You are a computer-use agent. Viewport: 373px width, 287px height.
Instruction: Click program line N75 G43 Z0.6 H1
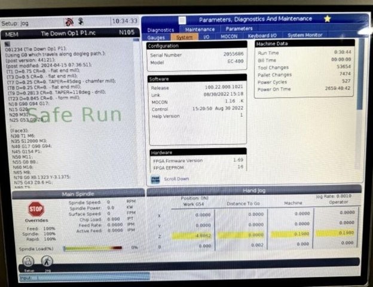click(x=33, y=182)
